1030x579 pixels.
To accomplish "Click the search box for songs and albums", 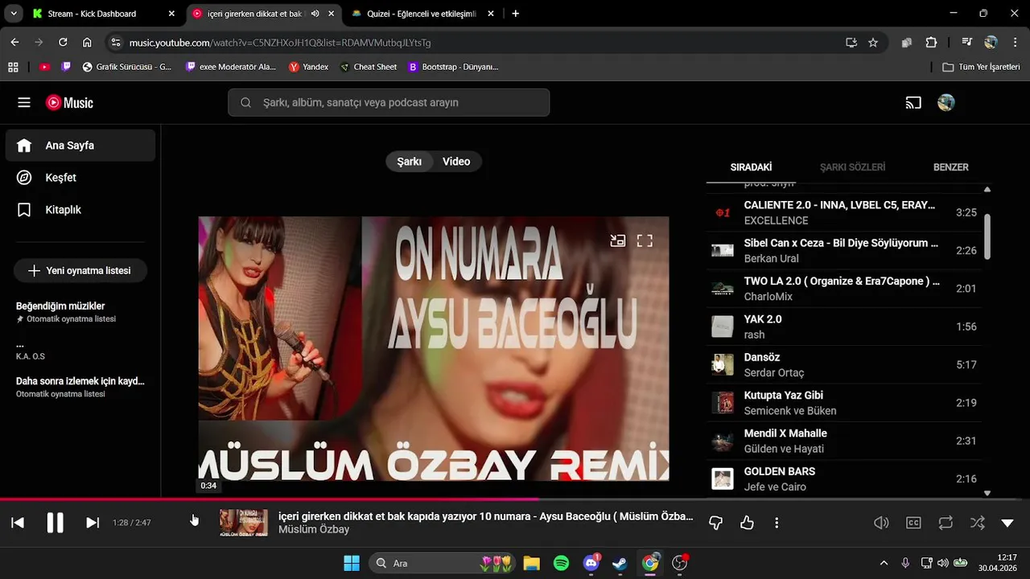I will tap(389, 103).
